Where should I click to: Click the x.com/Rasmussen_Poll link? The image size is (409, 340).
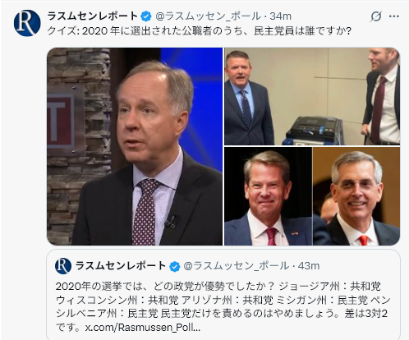click(x=142, y=327)
